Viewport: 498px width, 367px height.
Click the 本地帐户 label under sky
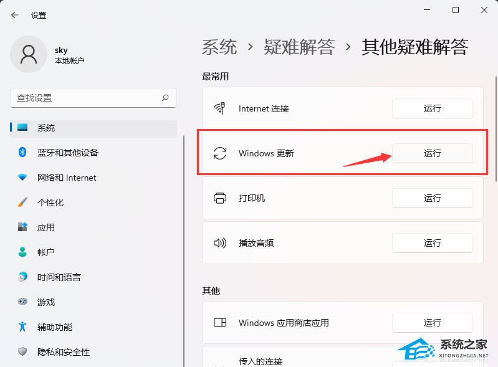tap(70, 60)
